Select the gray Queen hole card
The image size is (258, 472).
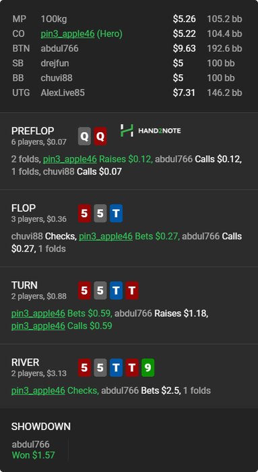tap(84, 136)
